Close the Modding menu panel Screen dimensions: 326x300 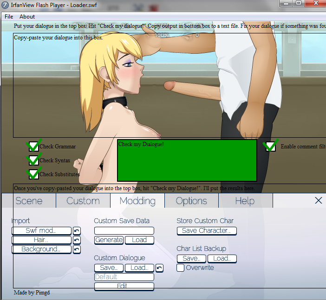[318, 200]
